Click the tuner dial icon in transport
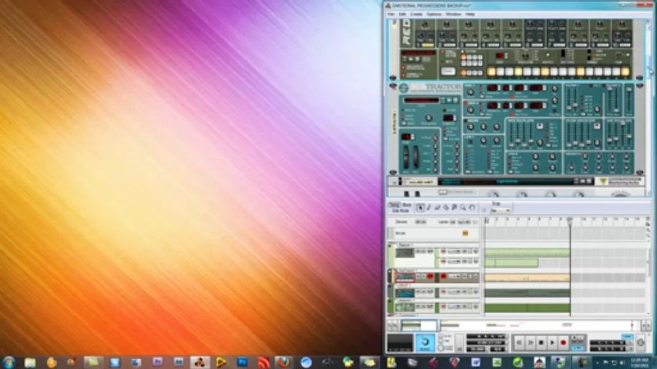 pos(641,342)
